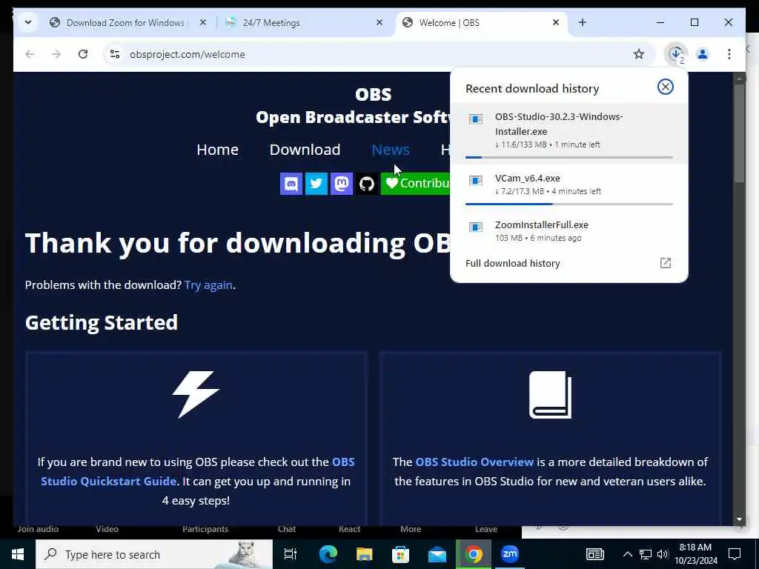
Task: Open File Explorer from the taskbar
Action: 364,554
